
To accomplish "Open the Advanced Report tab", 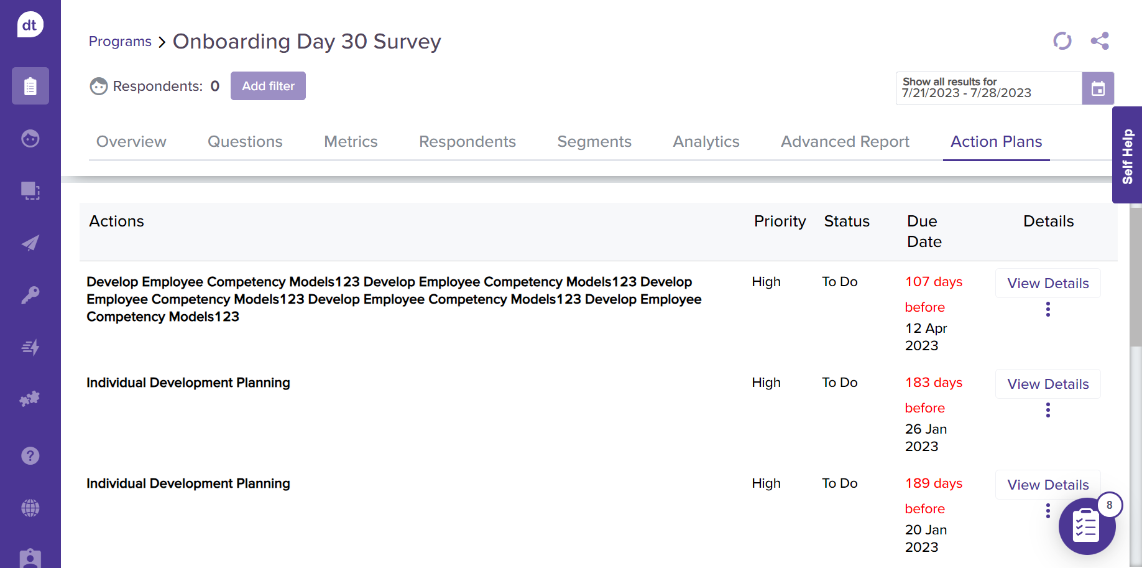I will [x=844, y=142].
